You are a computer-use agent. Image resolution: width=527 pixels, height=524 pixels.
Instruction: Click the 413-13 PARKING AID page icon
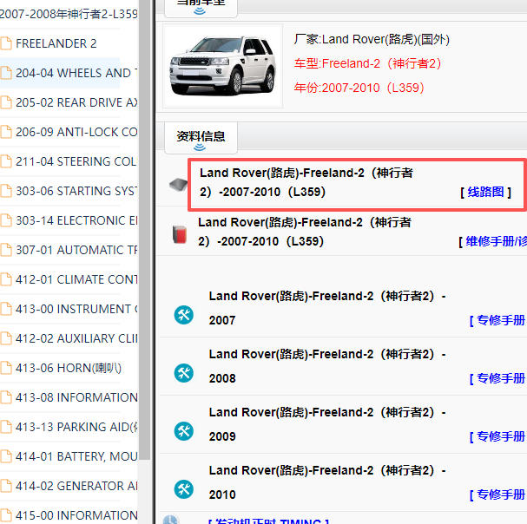5,427
